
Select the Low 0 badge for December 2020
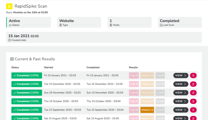click(160, 84)
